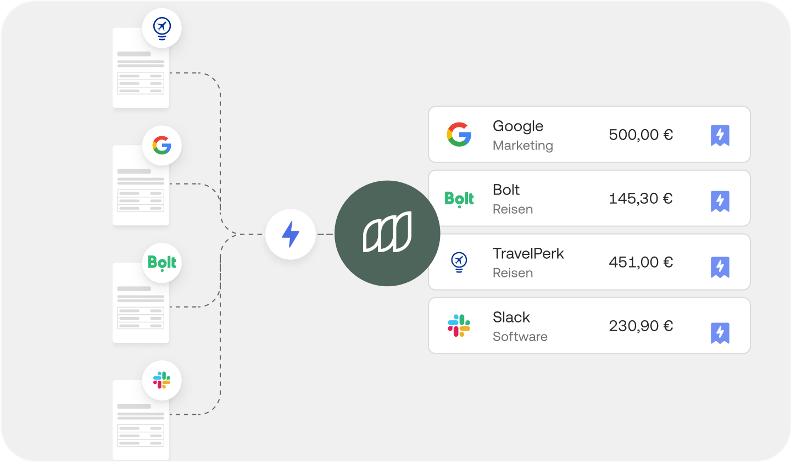
Task: Open the top invoice document thumbnail
Action: 141,68
